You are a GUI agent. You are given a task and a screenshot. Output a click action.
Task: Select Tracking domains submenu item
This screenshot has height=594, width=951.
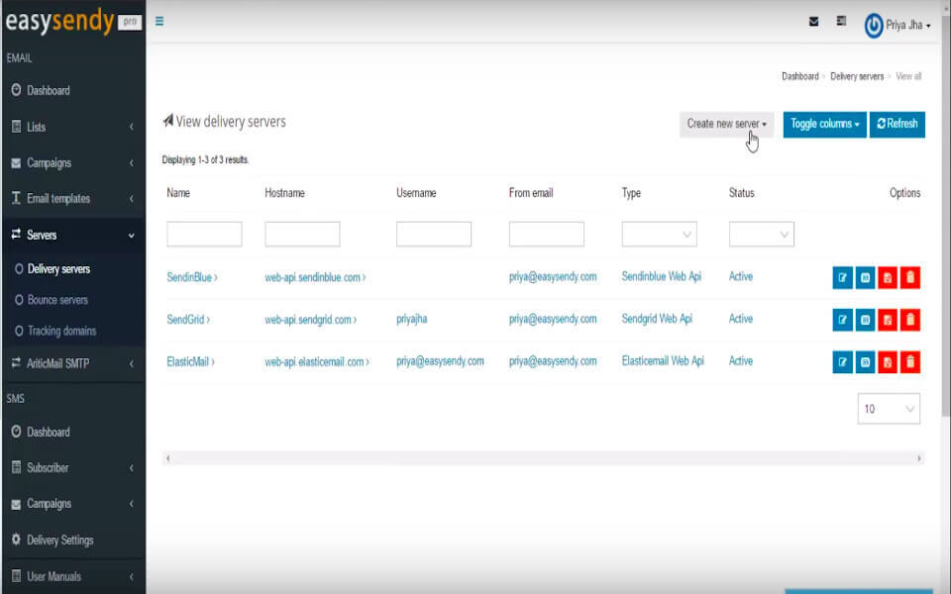(x=61, y=331)
